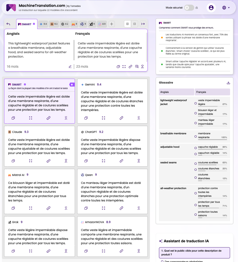Click the first assistant question about public cible
Viewport: 238px width, 262px height.
[x=194, y=252]
